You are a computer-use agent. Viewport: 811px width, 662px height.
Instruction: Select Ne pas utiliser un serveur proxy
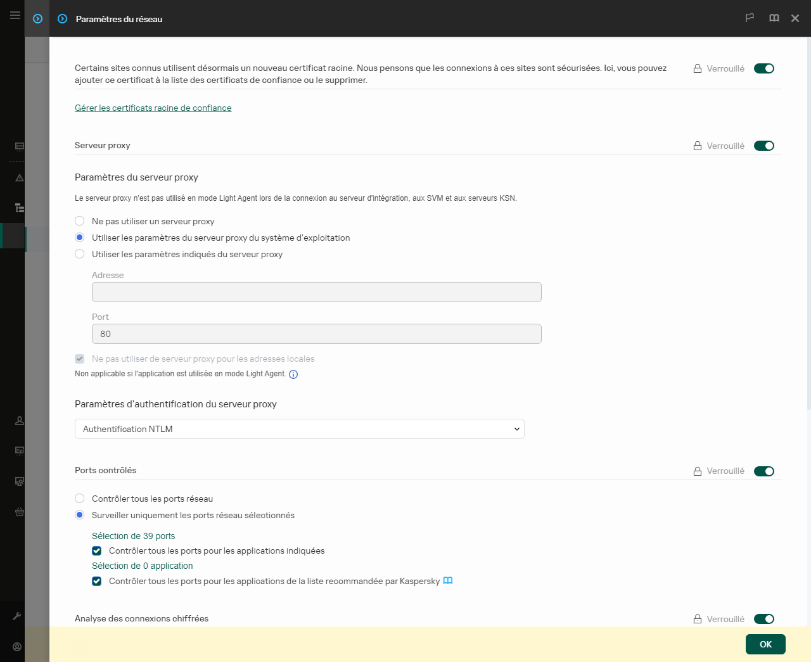(x=79, y=220)
